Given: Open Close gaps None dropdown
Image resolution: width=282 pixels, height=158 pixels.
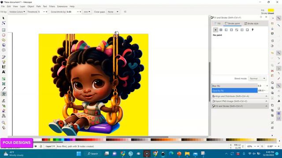Looking at the screenshot, I should (x=113, y=12).
